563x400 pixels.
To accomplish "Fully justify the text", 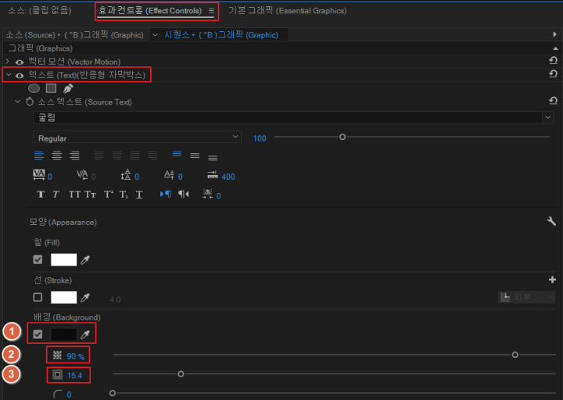I will pos(152,155).
